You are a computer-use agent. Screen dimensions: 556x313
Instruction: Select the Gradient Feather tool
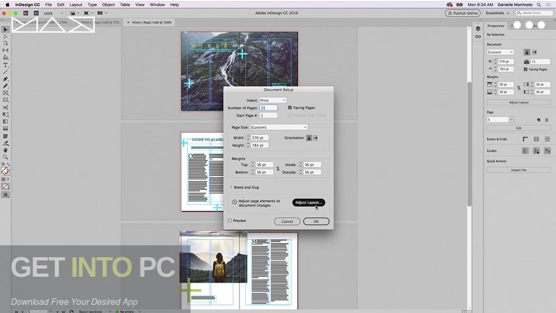coord(5,129)
